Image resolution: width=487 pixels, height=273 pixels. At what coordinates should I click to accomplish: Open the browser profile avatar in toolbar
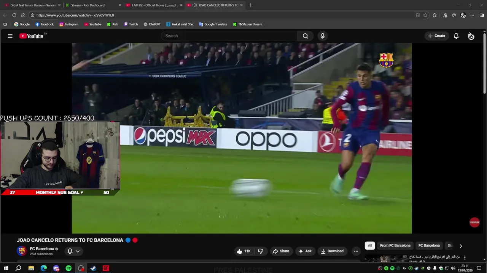coord(463,15)
